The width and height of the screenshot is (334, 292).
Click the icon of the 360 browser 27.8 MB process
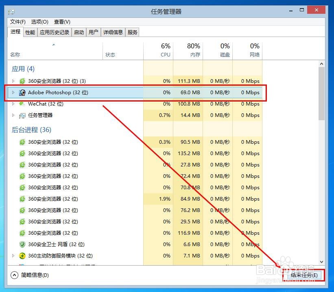point(22,165)
